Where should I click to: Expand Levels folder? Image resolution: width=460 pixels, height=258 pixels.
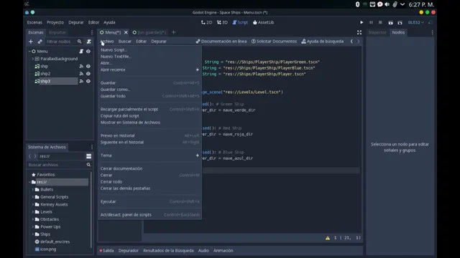(33, 212)
